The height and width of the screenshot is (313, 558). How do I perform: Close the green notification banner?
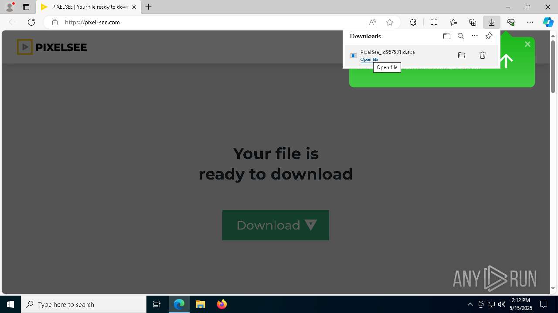pyautogui.click(x=527, y=44)
